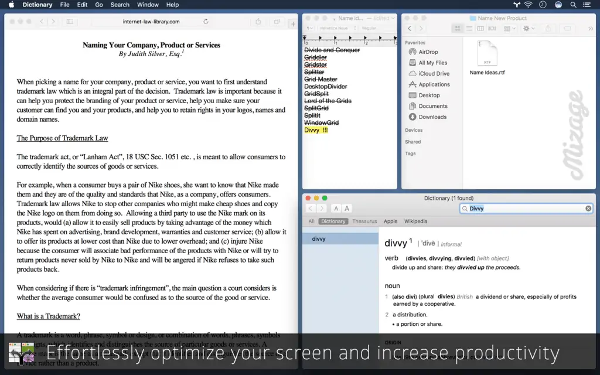Decrease Dictionary text size with small A
600x375 pixels.
click(336, 209)
